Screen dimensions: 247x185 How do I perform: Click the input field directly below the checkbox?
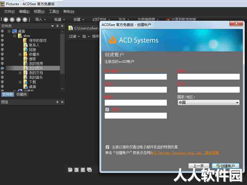(136, 115)
